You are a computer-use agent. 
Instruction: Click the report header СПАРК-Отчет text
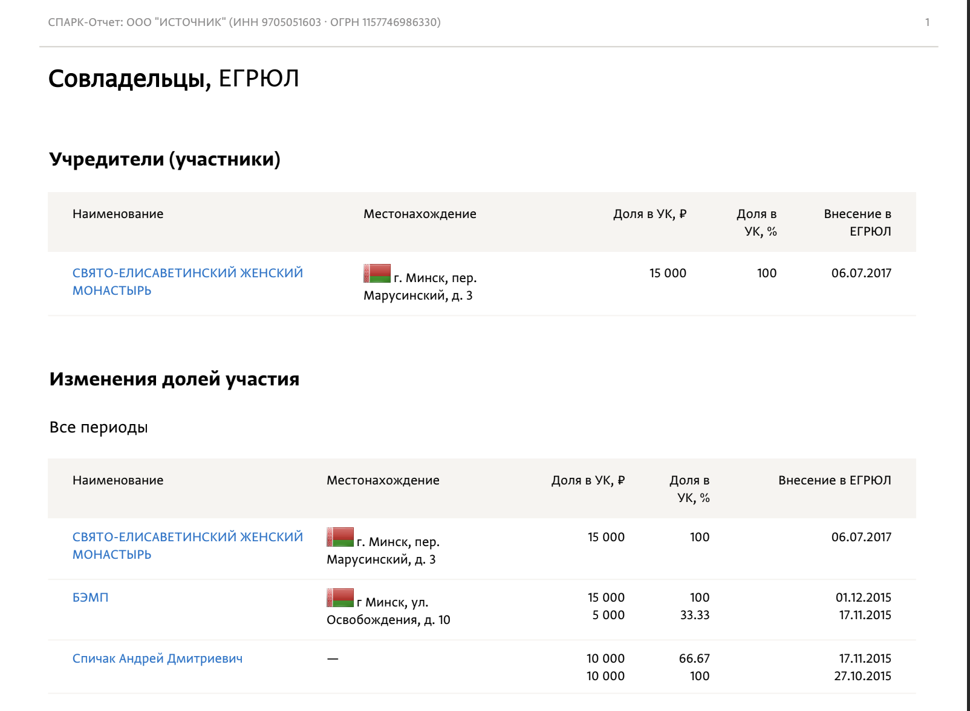pos(244,22)
